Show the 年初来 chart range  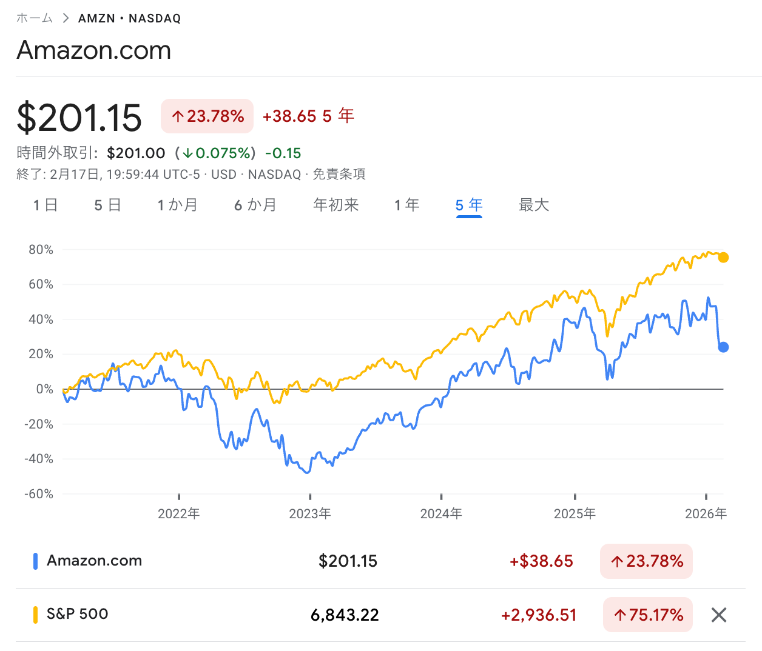click(x=336, y=205)
